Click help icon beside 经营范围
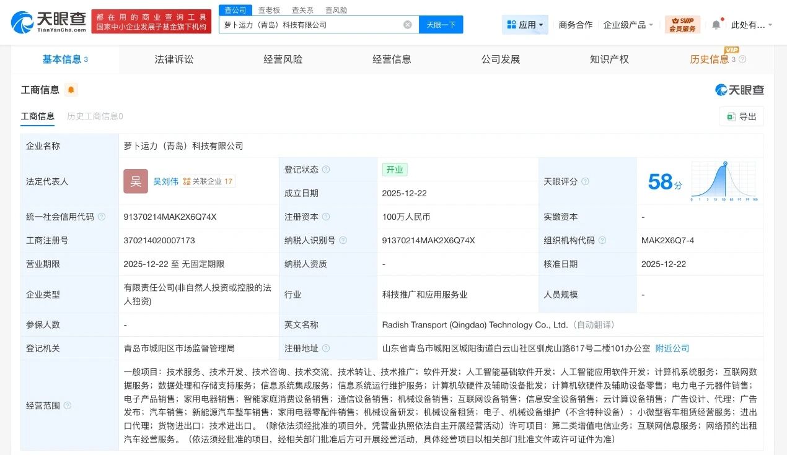 [67, 405]
